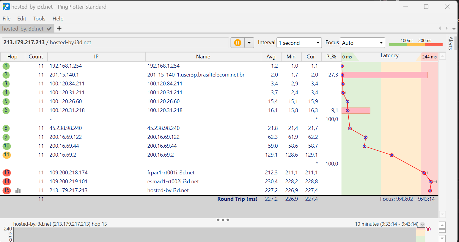Click the Focus: 9:43:02 - 9:43:14 text
This screenshot has width=459, height=242.
[x=407, y=199]
